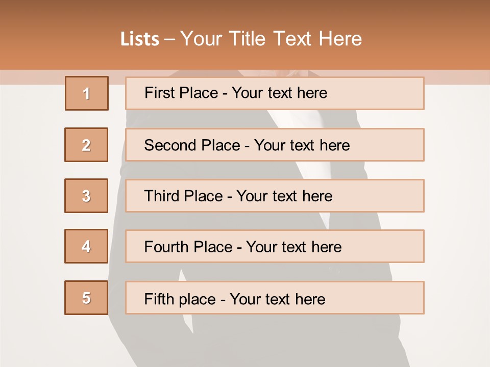Select the number 2 box
Image resolution: width=490 pixels, height=367 pixels.
86,145
